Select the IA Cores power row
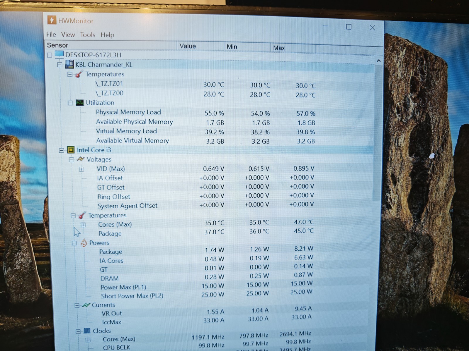This screenshot has height=351, width=469. pyautogui.click(x=206, y=259)
